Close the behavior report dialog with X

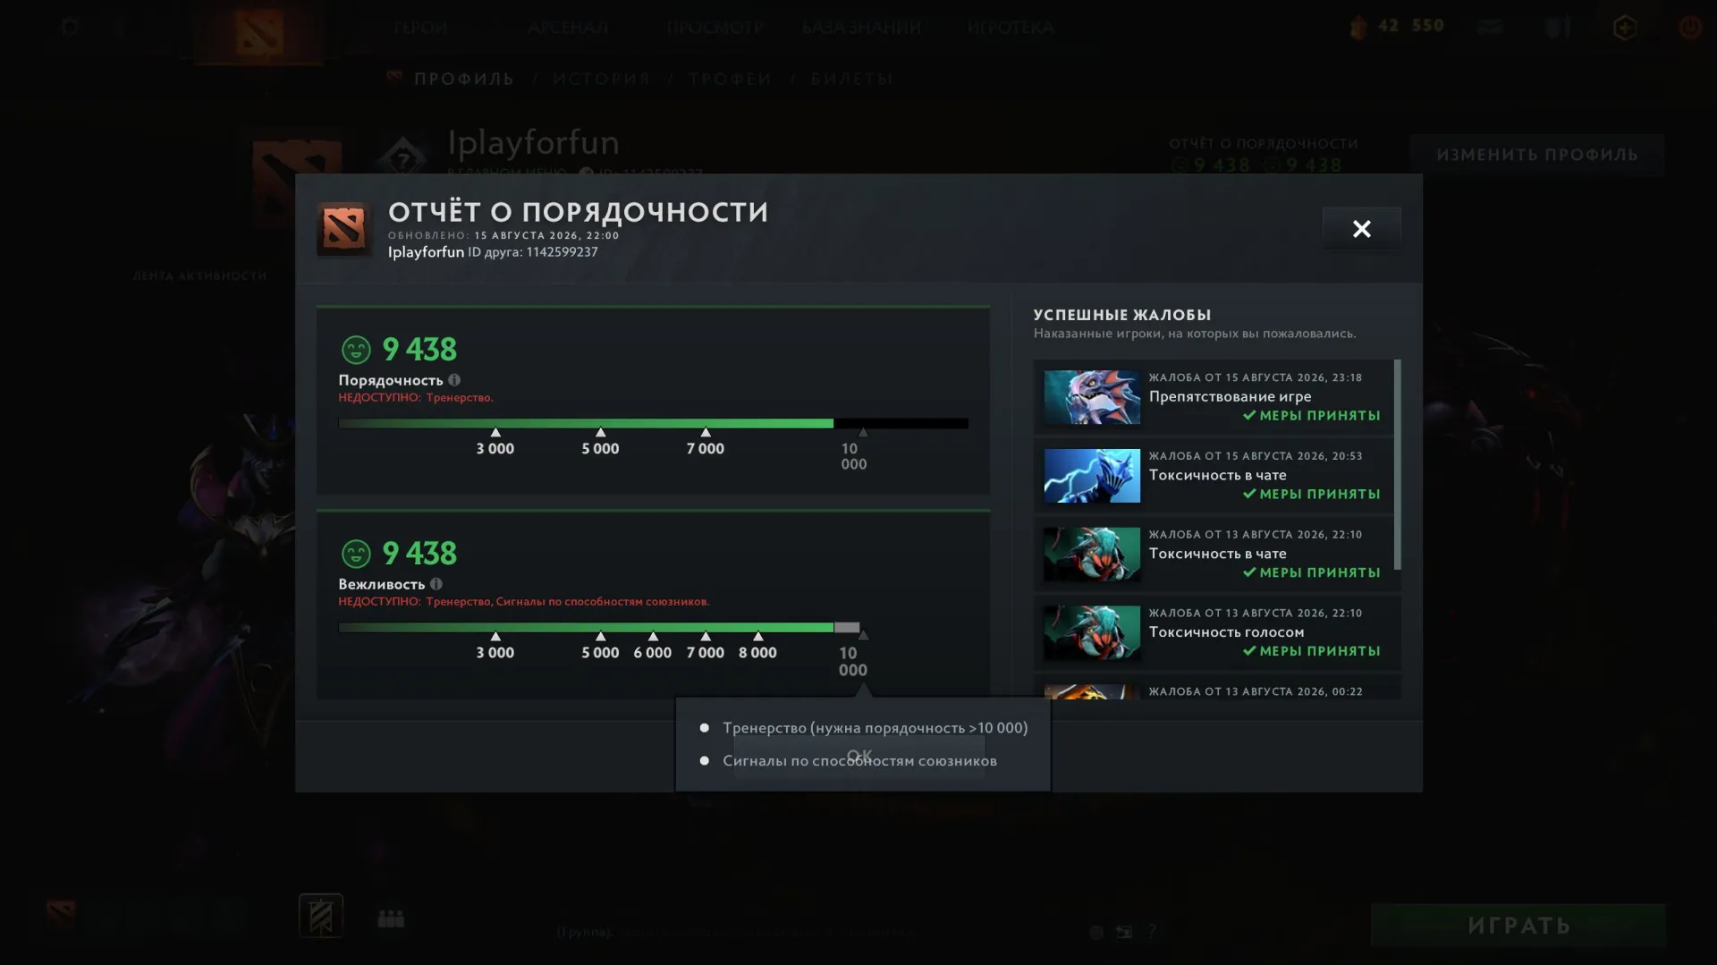1361,229
